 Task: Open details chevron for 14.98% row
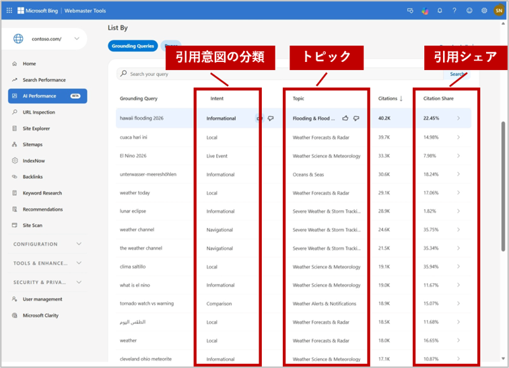(459, 137)
